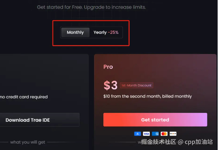Click the cpp加油站 author name
Viewport: 218px width, 150px height.
pos(199,142)
